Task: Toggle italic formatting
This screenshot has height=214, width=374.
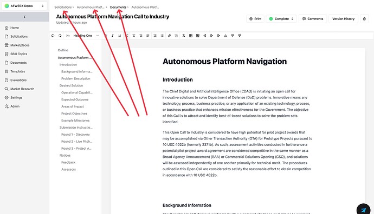Action: point(113,36)
